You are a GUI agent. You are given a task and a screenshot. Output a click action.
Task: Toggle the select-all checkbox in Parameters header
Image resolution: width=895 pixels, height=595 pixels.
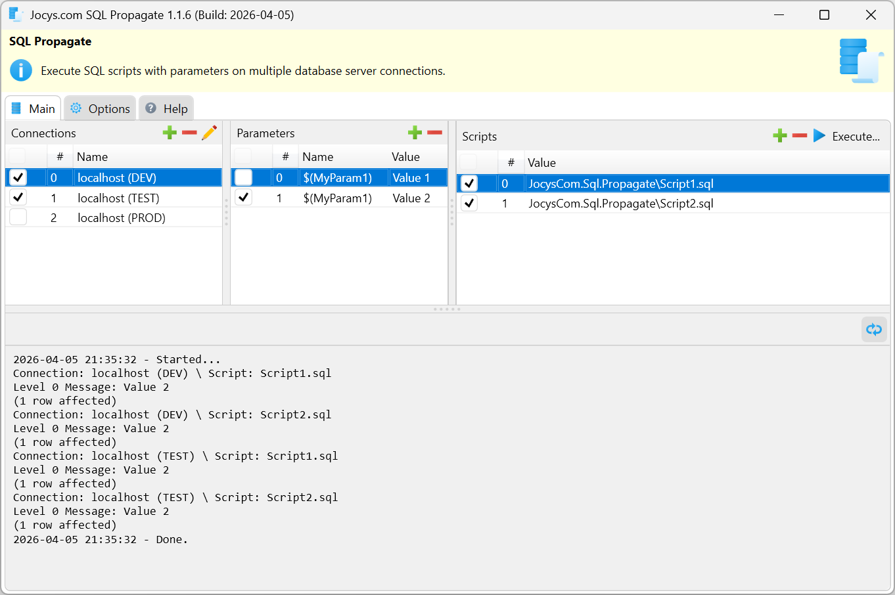(x=243, y=156)
